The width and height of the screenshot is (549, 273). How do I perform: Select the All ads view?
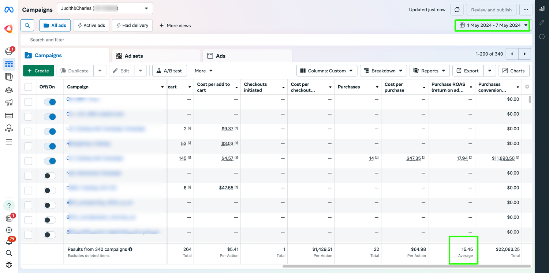pos(55,26)
